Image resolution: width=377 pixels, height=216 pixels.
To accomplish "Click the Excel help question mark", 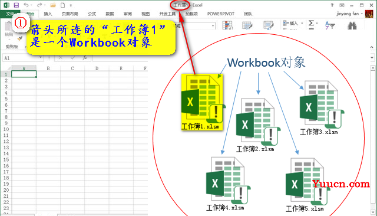I will pyautogui.click(x=332, y=5).
